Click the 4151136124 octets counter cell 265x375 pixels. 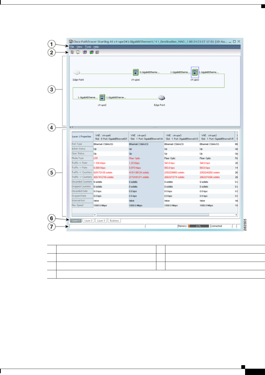pyautogui.click(x=146, y=172)
